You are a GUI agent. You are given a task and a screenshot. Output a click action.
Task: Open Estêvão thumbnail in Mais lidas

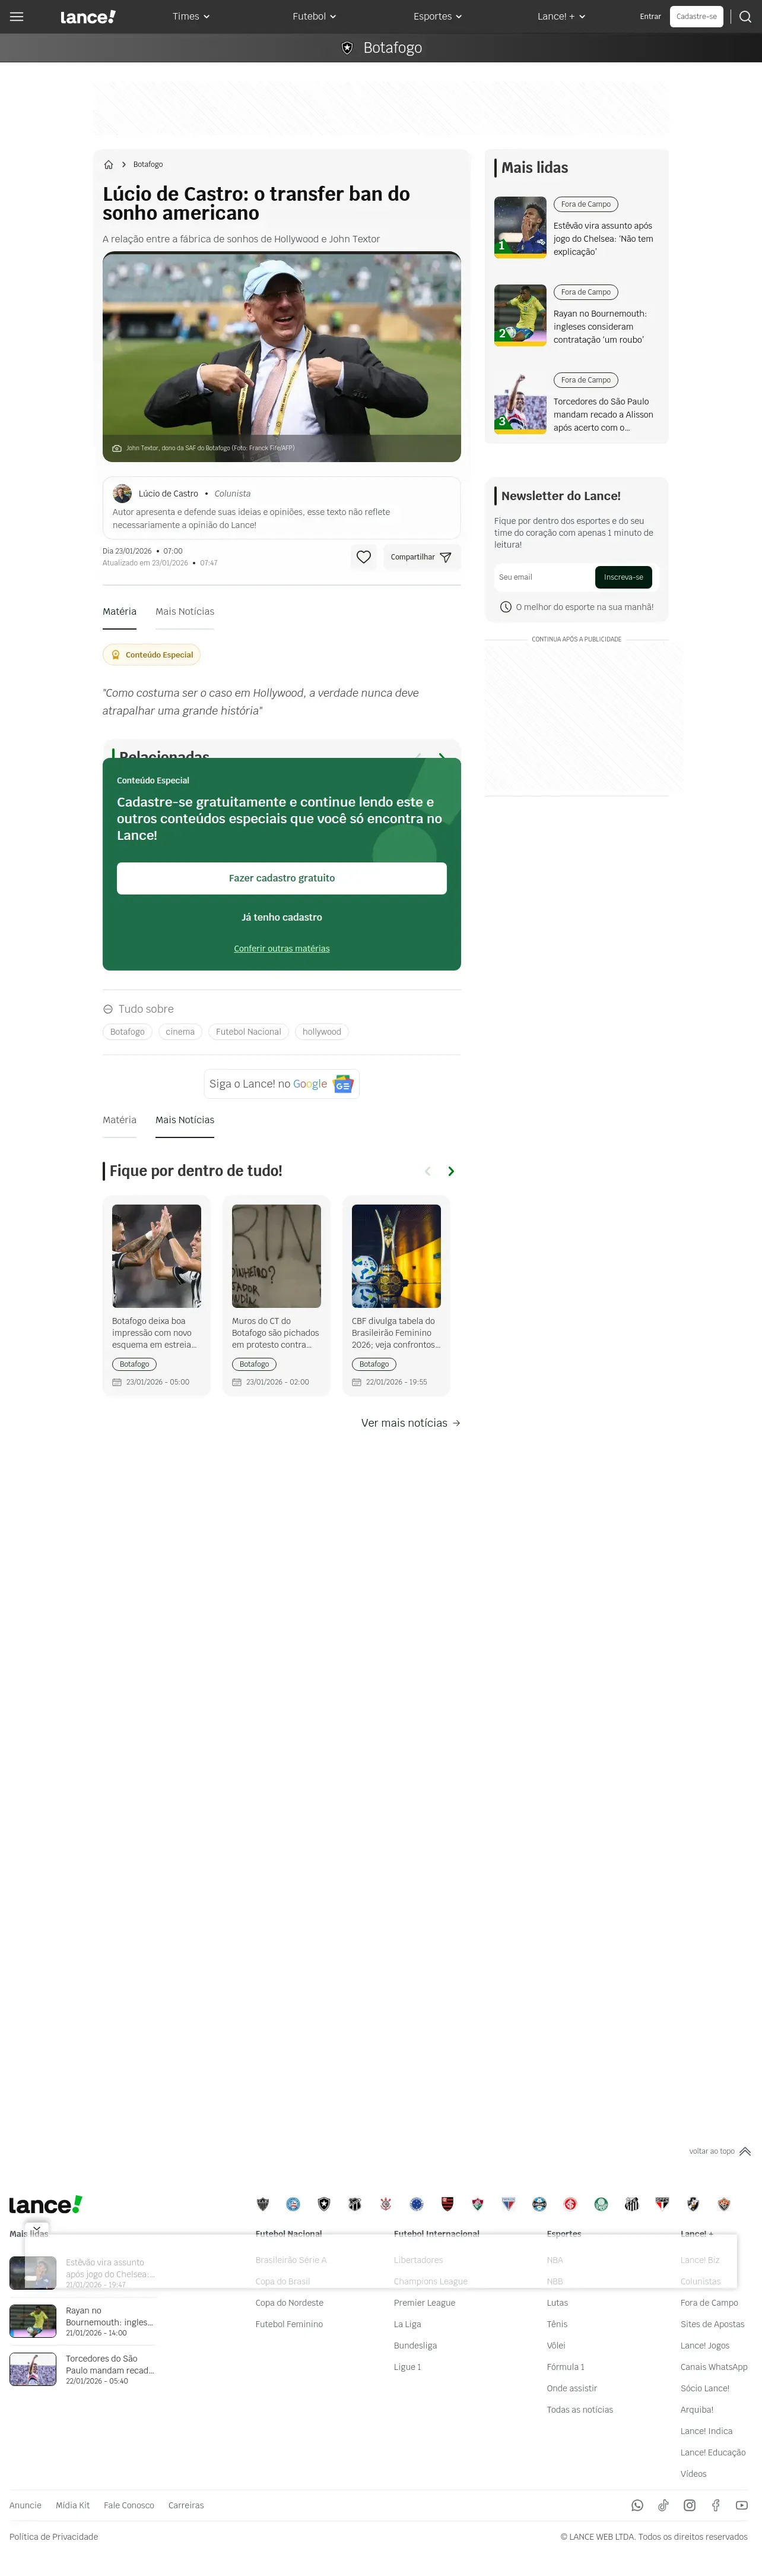(520, 227)
